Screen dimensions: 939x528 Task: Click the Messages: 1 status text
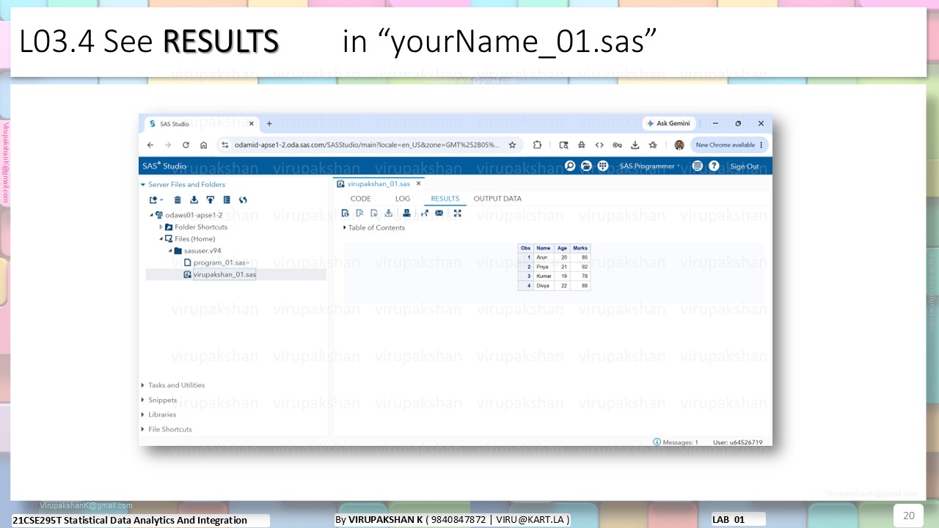click(680, 442)
